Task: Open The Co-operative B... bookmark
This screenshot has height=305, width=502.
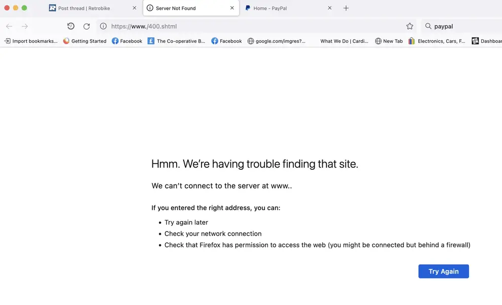Action: click(177, 41)
